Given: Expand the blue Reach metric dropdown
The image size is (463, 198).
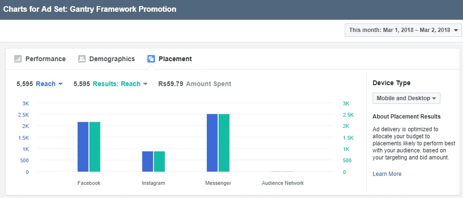Looking at the screenshot, I should [49, 84].
